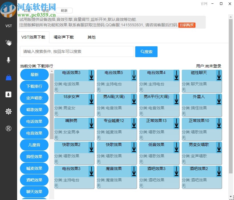Click the download arrow on 酒吧效果2 card
The image size is (234, 200).
pos(219,172)
